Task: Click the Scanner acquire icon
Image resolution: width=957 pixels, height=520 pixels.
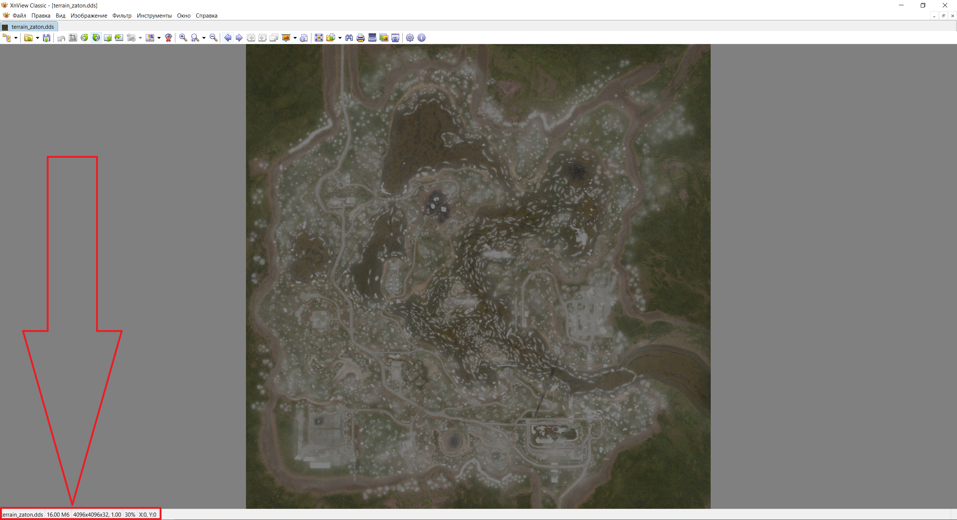Action: tap(372, 38)
